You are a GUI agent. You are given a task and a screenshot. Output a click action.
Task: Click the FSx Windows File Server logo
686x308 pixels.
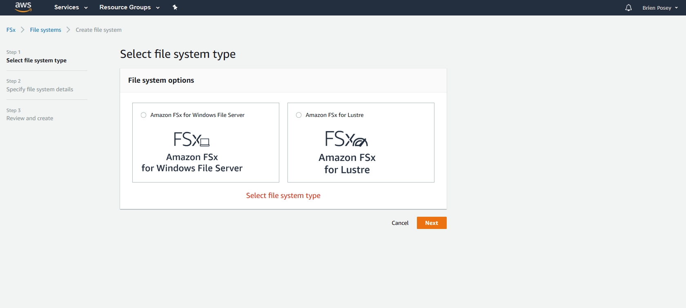(x=192, y=139)
